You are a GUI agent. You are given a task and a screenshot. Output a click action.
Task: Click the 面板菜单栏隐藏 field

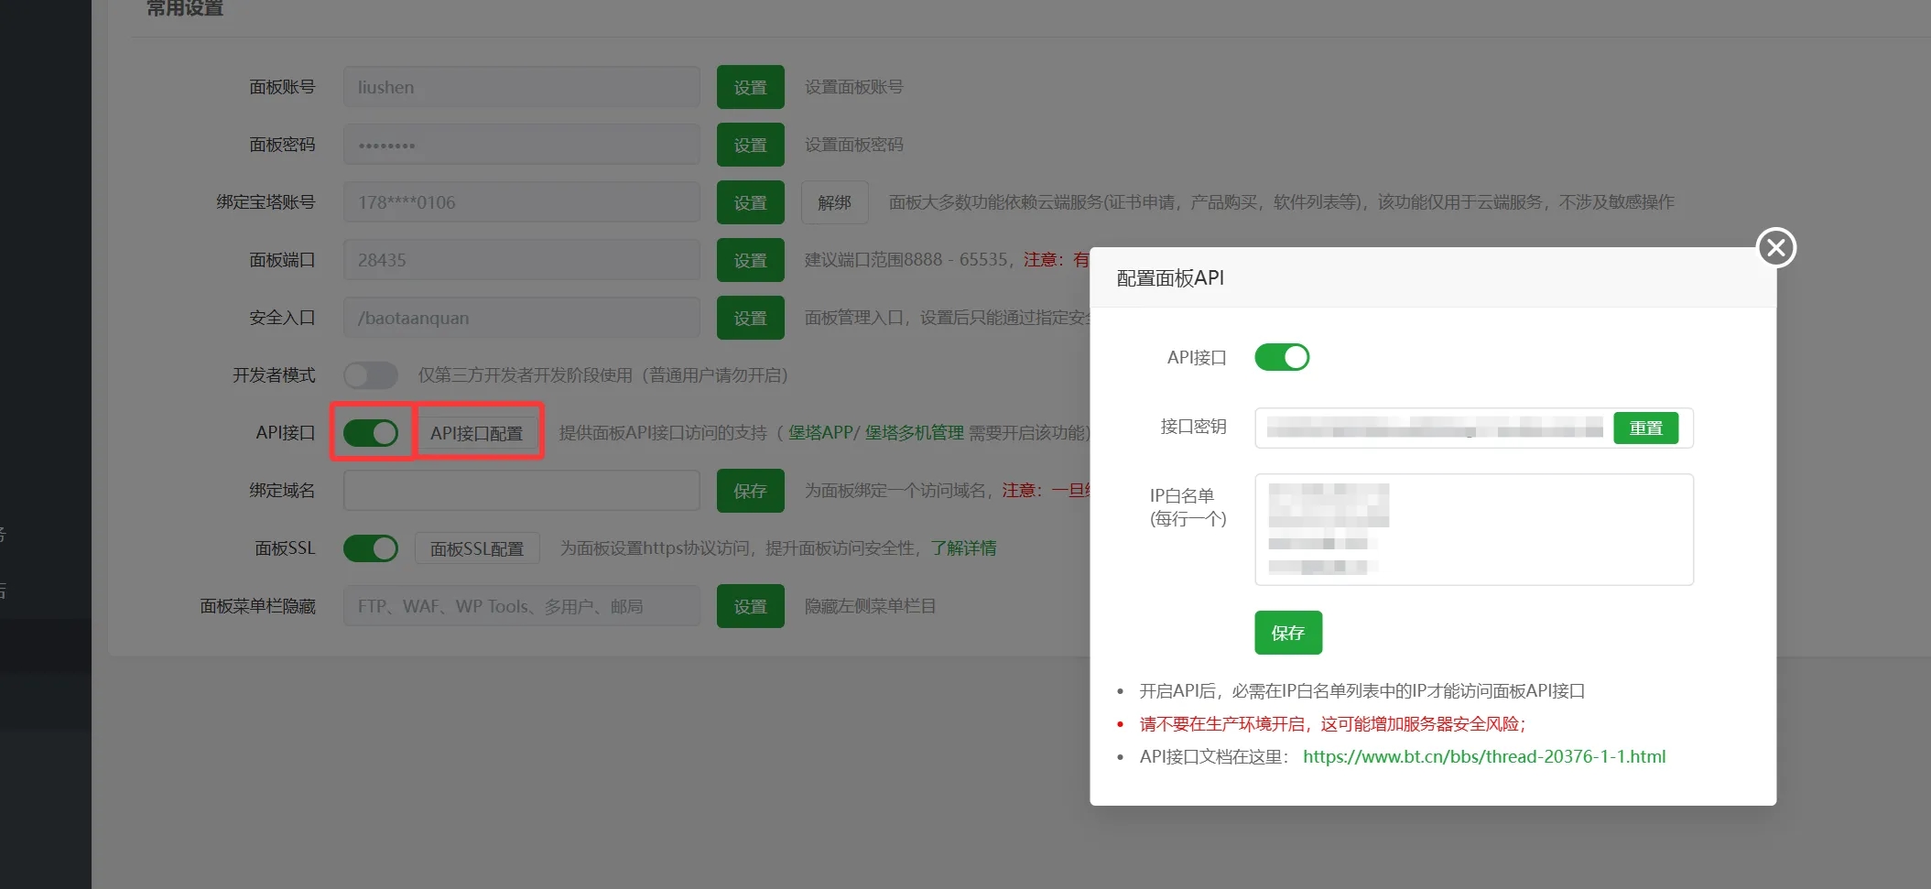point(522,606)
